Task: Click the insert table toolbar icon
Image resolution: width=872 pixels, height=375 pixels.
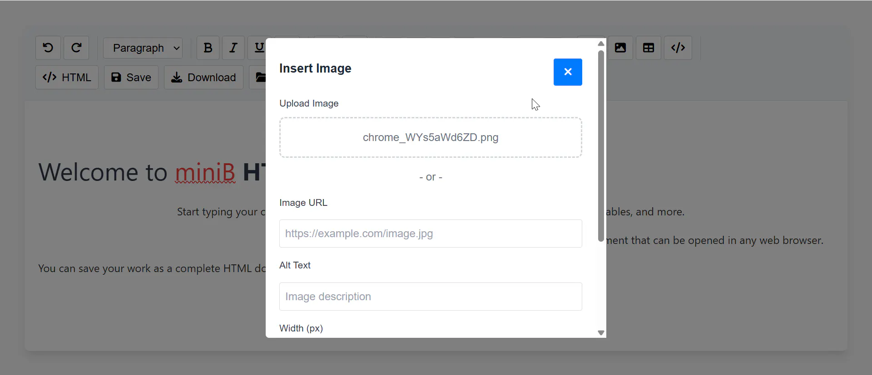Action: pyautogui.click(x=649, y=48)
